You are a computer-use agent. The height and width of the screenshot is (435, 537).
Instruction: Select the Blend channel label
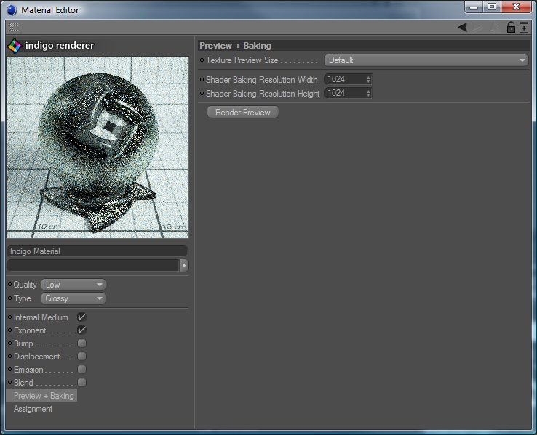[23, 383]
